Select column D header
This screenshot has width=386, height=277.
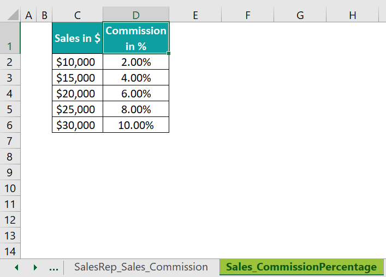pos(136,15)
